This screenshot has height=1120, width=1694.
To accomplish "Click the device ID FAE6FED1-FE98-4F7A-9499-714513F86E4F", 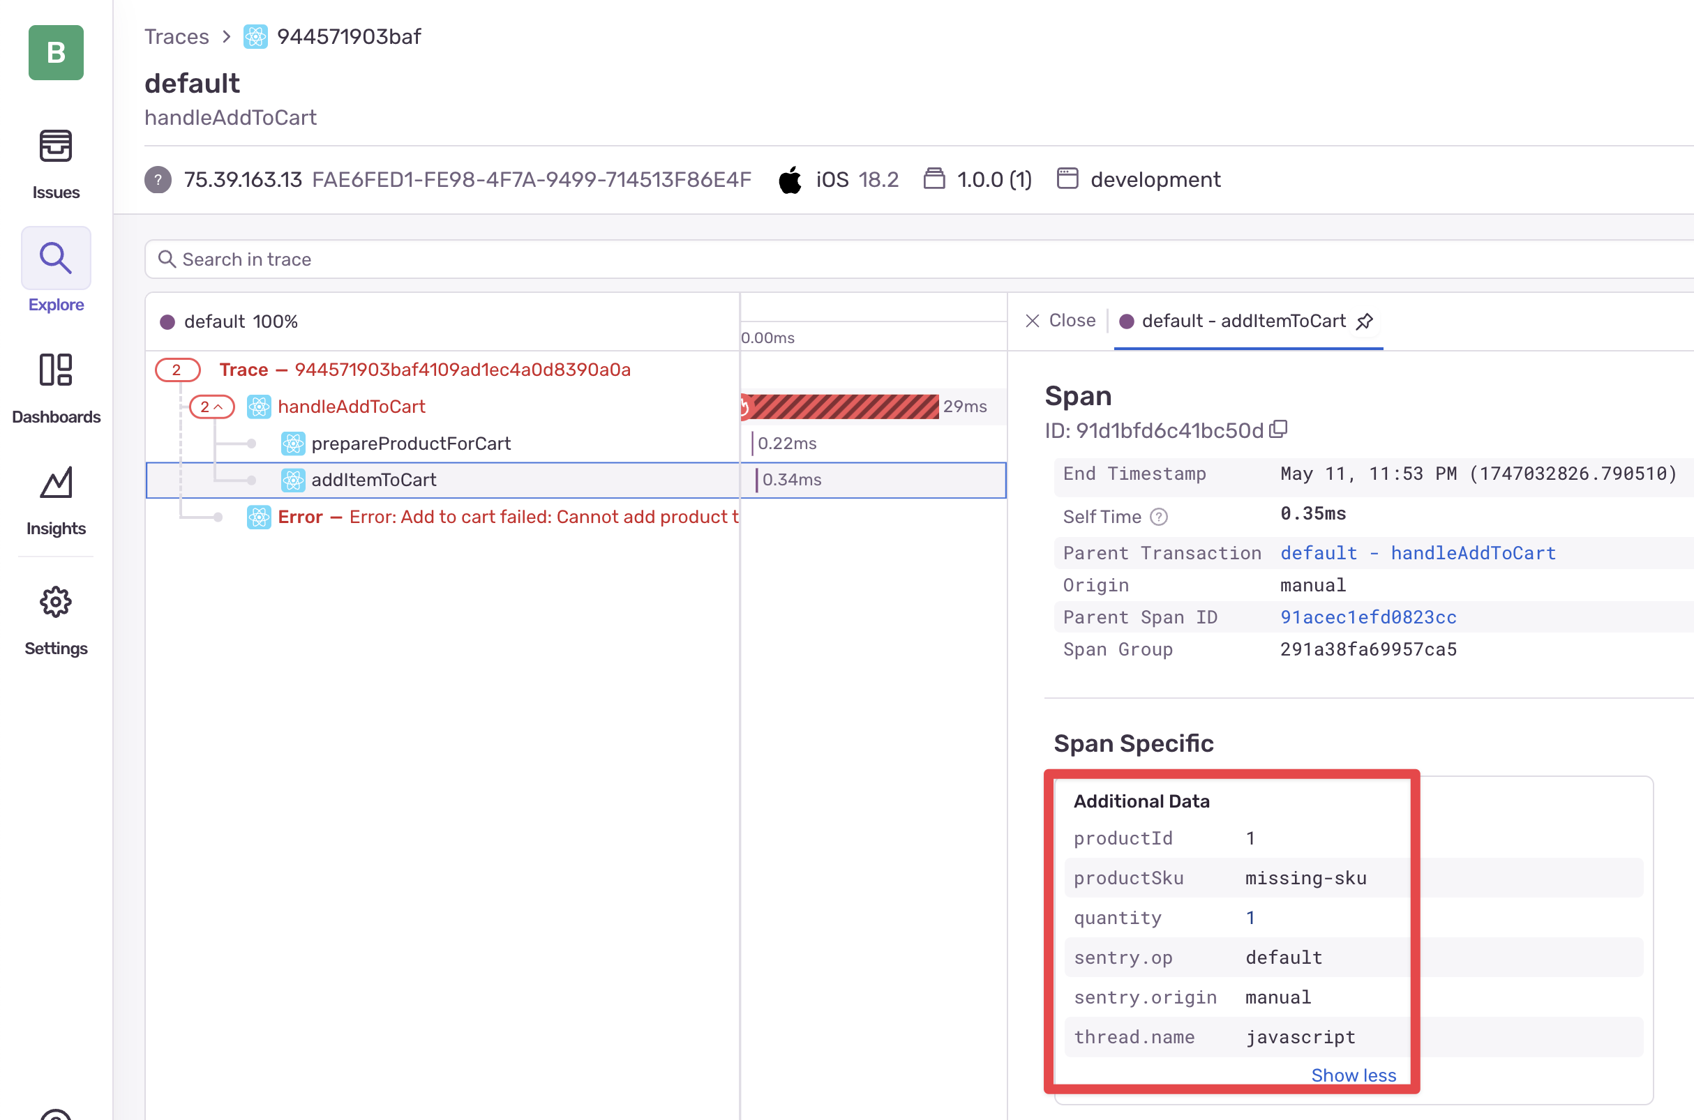I will tap(532, 179).
